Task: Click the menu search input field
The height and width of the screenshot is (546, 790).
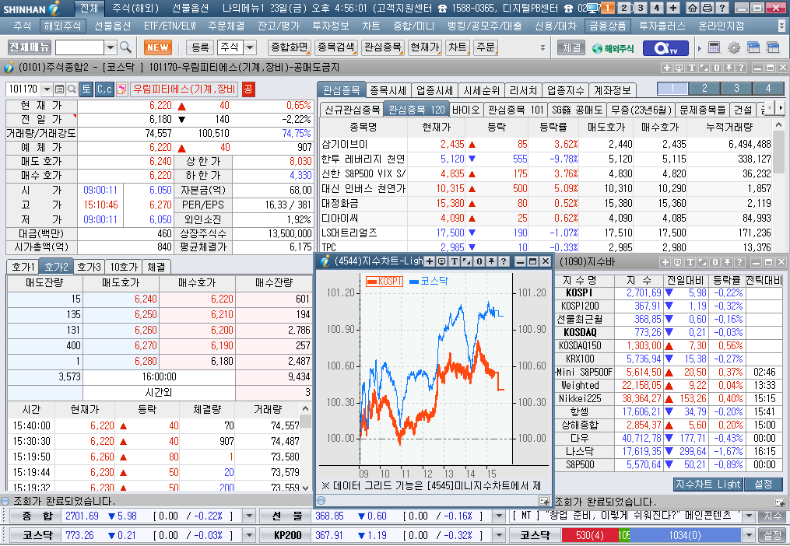Action: (x=79, y=47)
